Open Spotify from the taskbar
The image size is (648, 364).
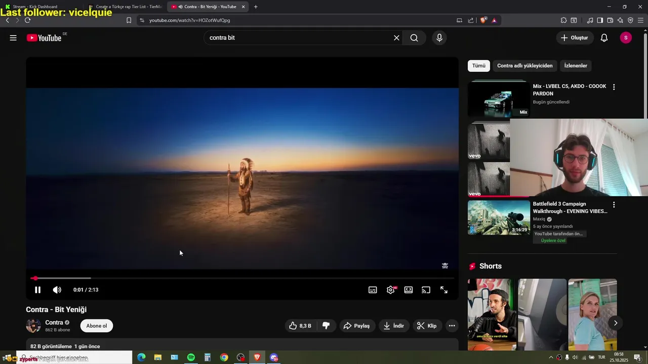tap(191, 357)
